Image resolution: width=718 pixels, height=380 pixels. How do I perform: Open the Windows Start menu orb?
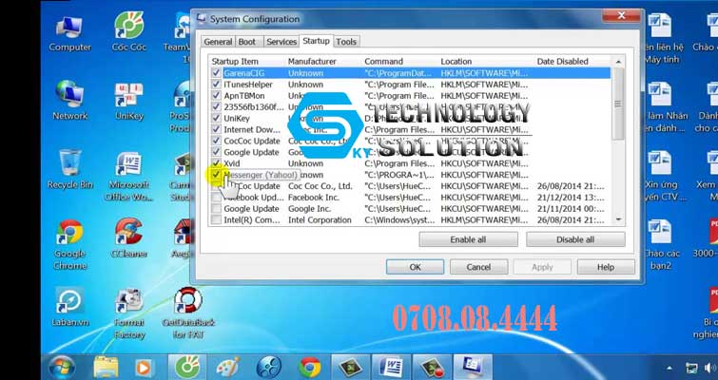point(62,368)
